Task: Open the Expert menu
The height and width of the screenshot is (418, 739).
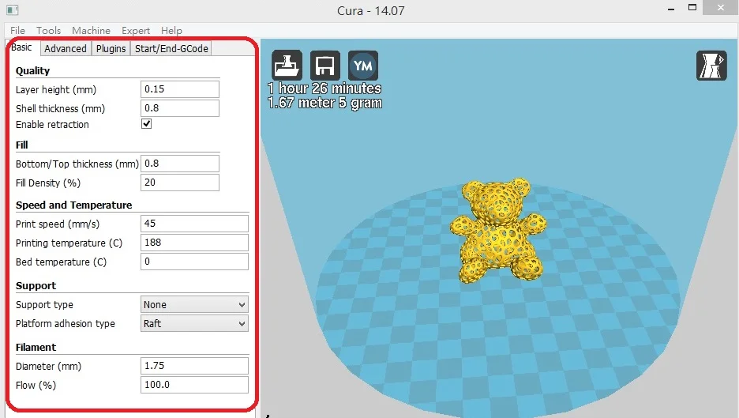Action: click(136, 31)
